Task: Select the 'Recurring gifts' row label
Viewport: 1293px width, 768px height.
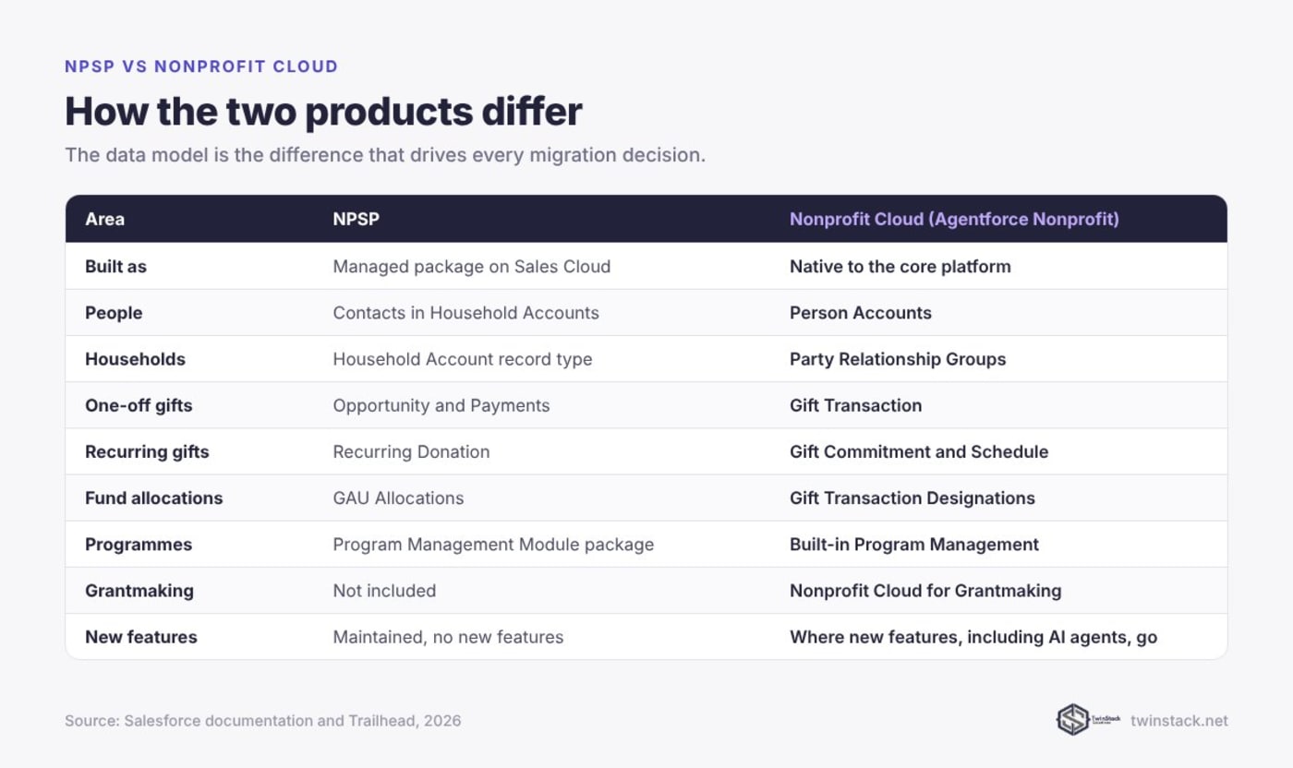Action: pyautogui.click(x=147, y=451)
